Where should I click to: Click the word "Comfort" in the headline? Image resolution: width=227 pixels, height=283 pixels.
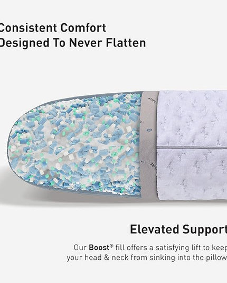click(x=83, y=28)
